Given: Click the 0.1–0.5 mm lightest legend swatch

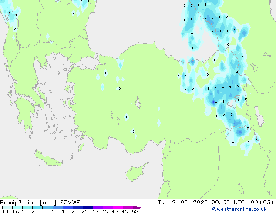Looking at the screenshot, I should pyautogui.click(x=7, y=207).
